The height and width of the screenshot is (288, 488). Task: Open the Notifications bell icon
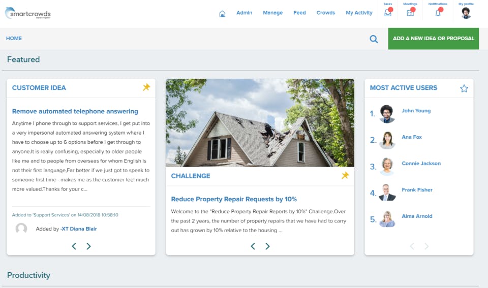[438, 12]
